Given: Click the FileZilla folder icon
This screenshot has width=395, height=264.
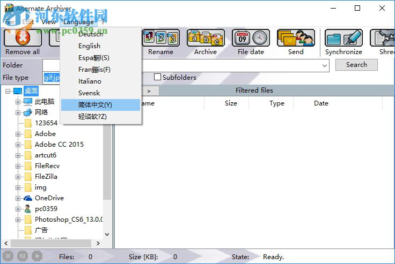Looking at the screenshot, I should click(28, 177).
